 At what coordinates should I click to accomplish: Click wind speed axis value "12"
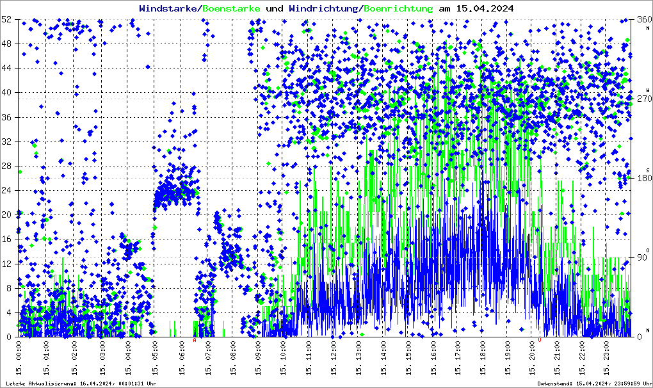pos(6,264)
